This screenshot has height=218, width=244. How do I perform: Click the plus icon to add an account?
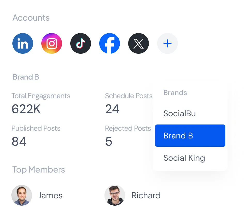167,43
